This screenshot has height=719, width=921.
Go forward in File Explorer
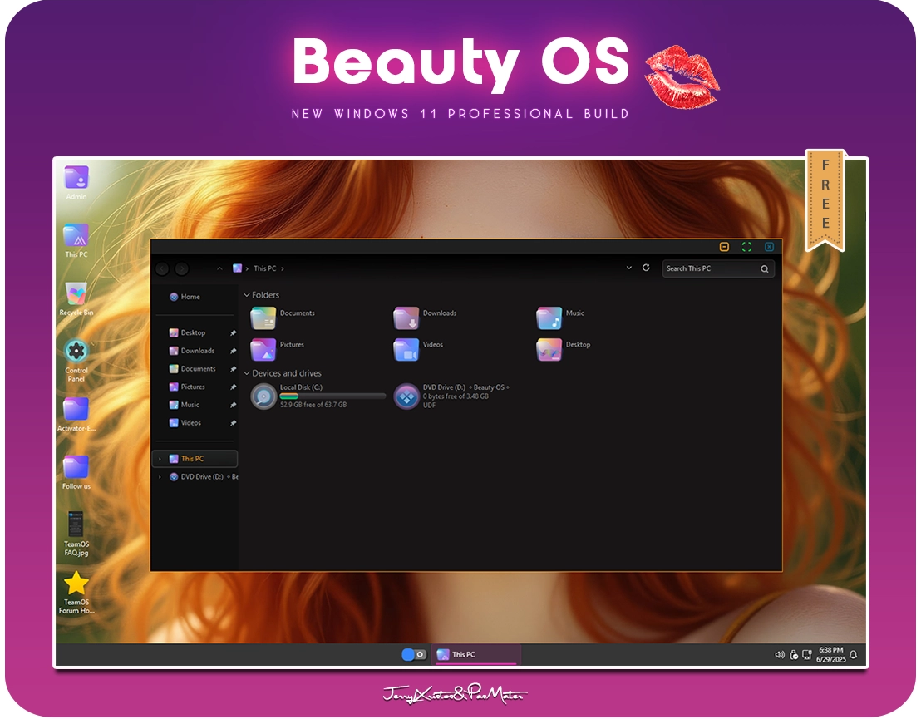182,268
